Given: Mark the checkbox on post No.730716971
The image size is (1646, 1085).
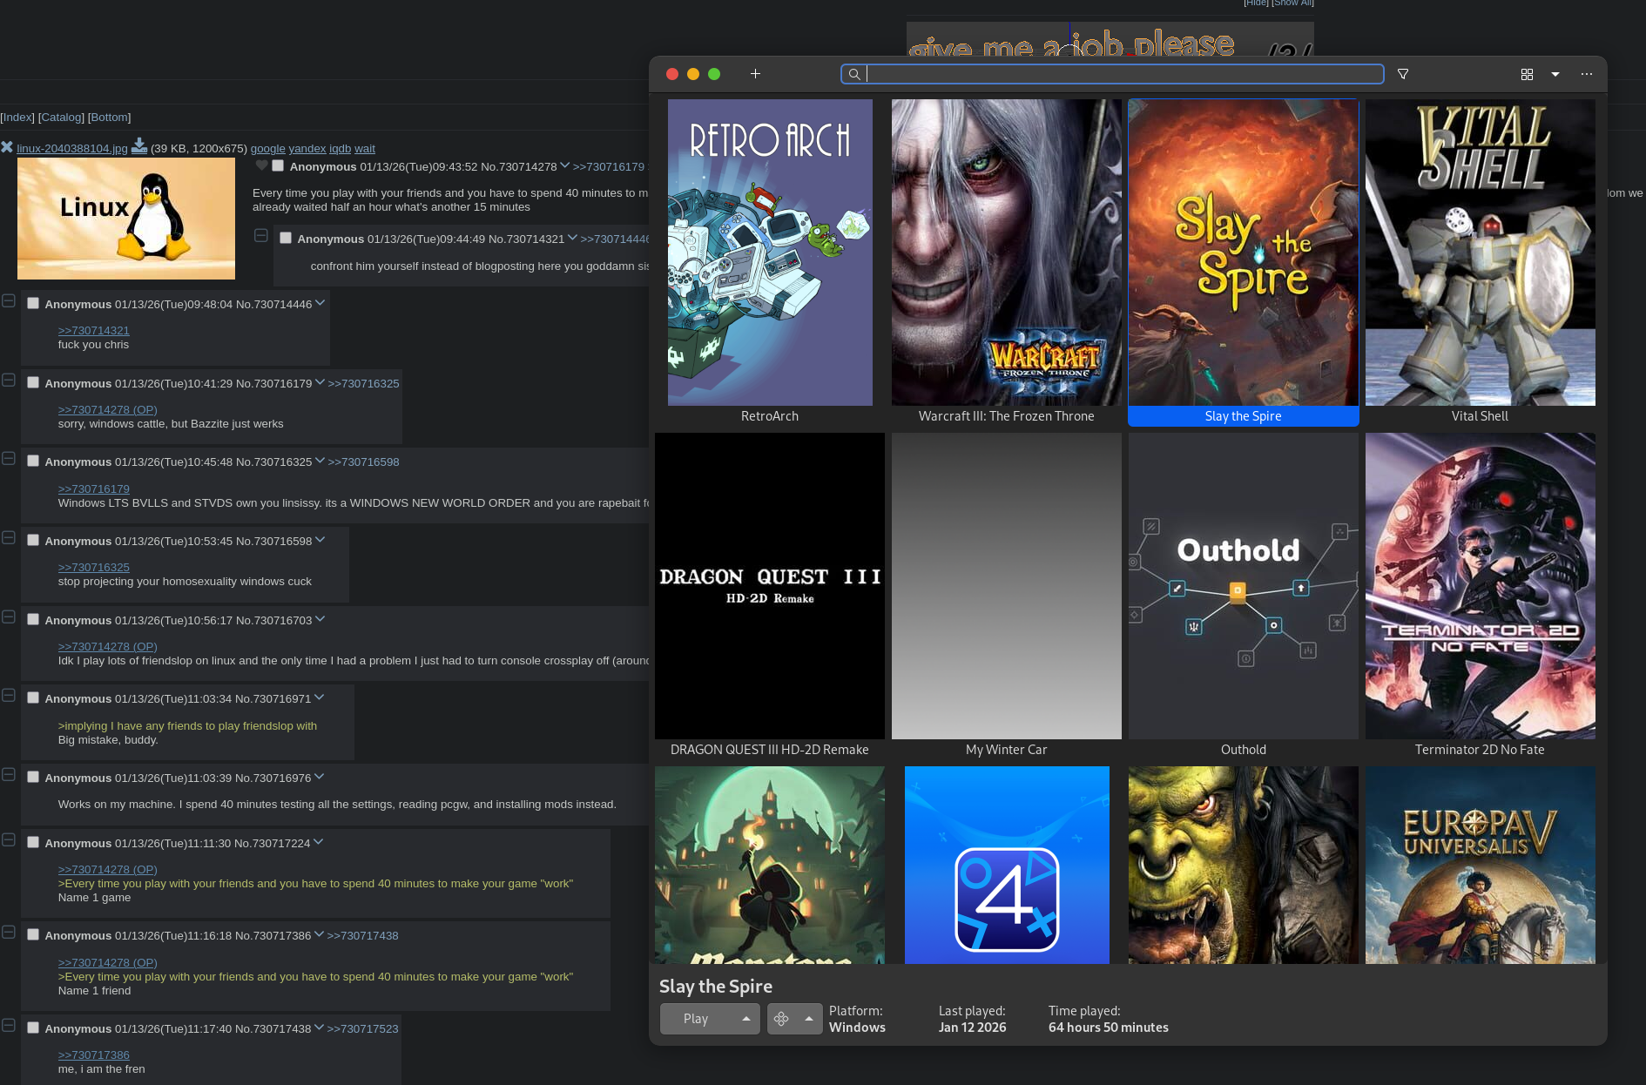Looking at the screenshot, I should (x=33, y=697).
